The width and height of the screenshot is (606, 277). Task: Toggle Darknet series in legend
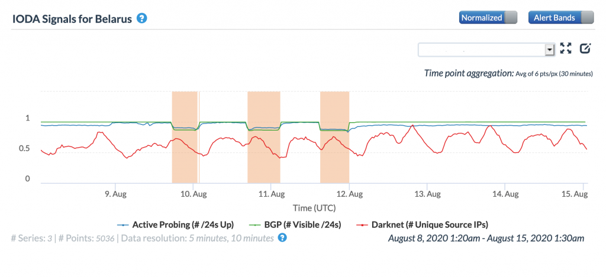click(x=430, y=224)
